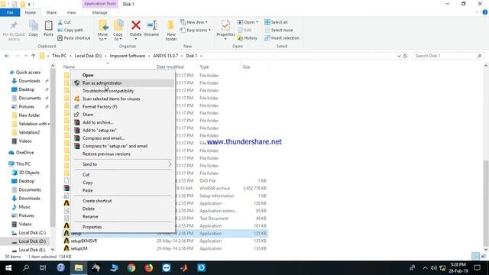The width and height of the screenshot is (489, 275).
Task: Click the Cut scissors icon
Action: point(60,22)
